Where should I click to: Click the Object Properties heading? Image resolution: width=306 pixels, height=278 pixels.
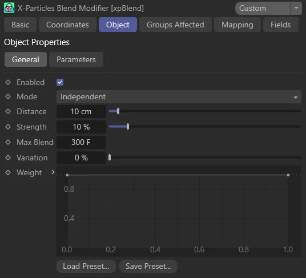pyautogui.click(x=37, y=42)
